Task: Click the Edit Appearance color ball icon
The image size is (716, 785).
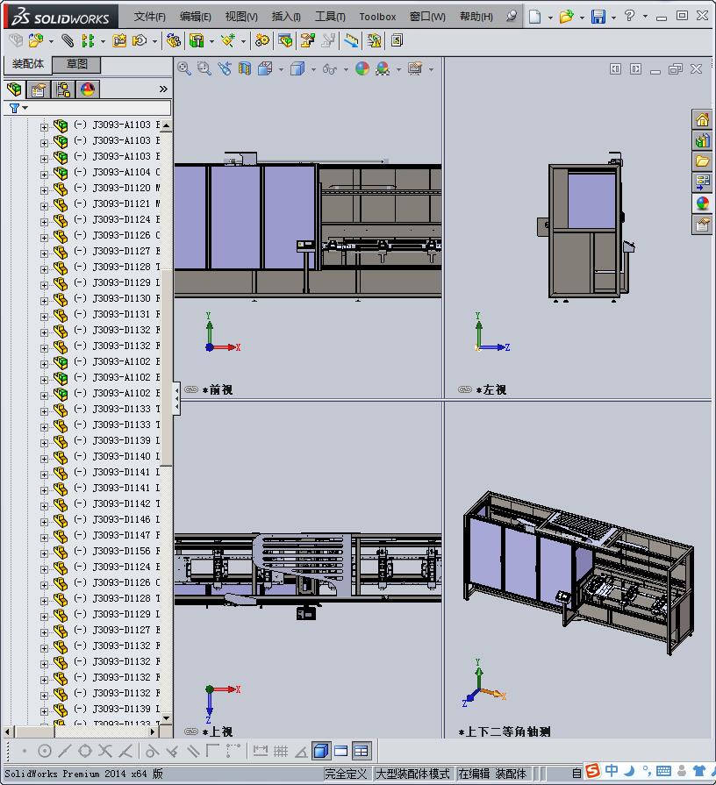Action: click(x=362, y=68)
